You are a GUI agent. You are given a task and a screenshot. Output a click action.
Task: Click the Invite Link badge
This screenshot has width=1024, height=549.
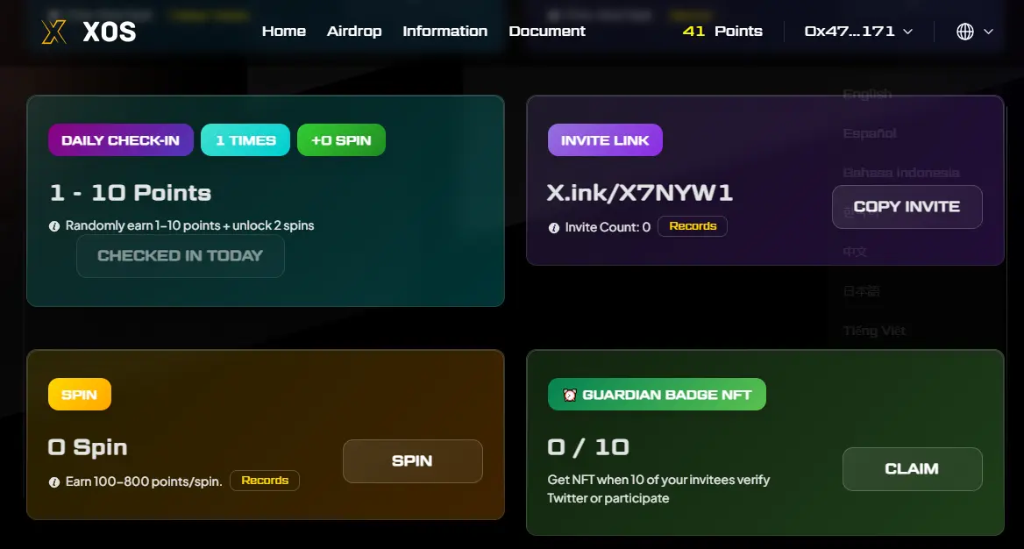(606, 139)
